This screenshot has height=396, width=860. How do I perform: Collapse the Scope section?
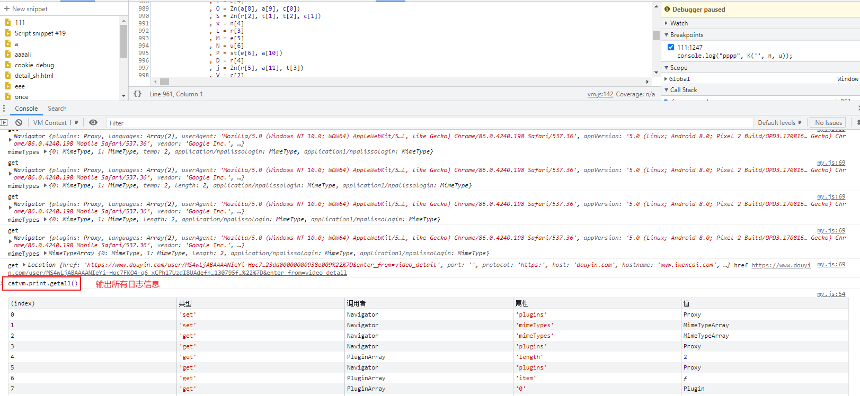coord(667,68)
